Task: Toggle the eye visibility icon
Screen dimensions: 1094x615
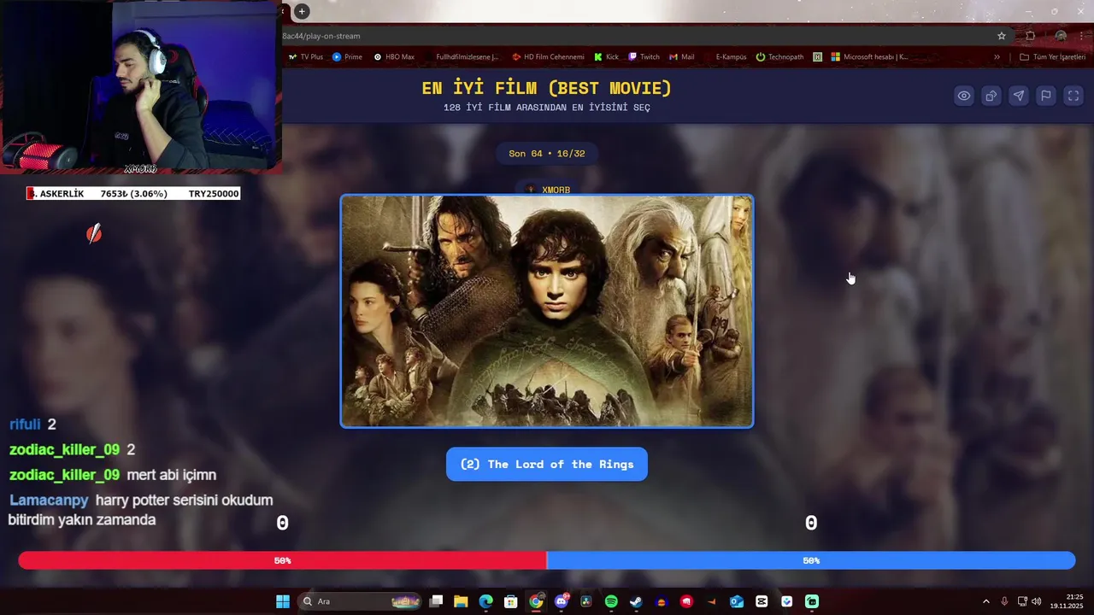Action: pos(964,96)
